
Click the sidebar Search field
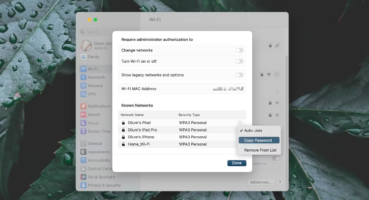(x=96, y=32)
